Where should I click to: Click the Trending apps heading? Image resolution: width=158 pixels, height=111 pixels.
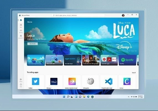[33, 72]
